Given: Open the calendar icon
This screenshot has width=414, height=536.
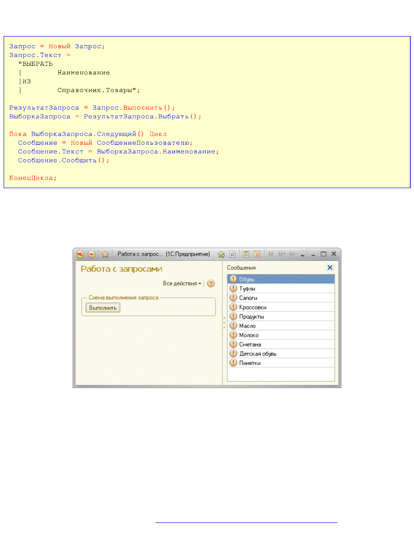Looking at the screenshot, I should click(257, 254).
